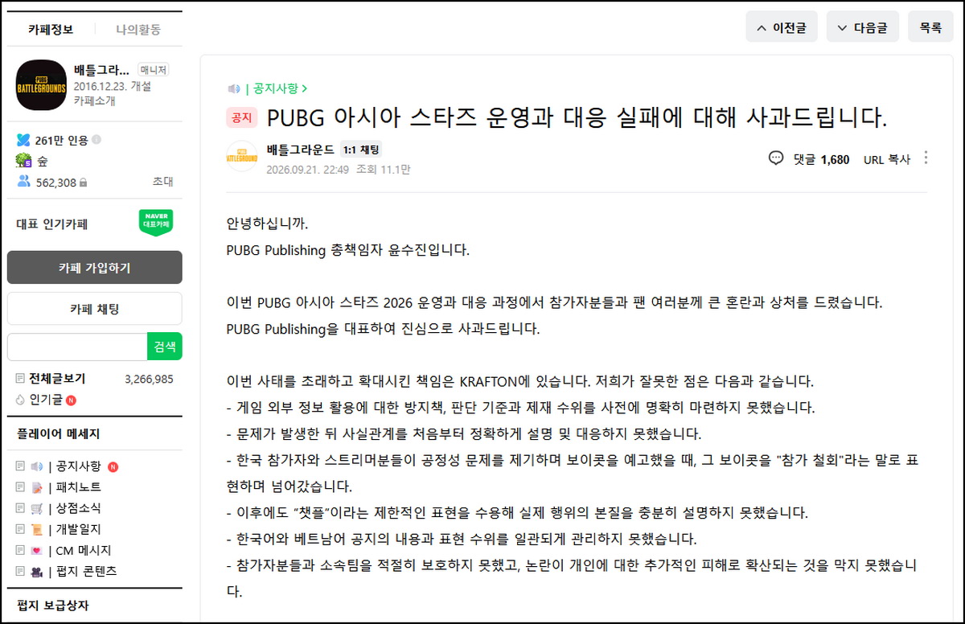This screenshot has width=965, height=624.
Task: Click the 2016.12.23. 개설 text
Action: pos(112,86)
